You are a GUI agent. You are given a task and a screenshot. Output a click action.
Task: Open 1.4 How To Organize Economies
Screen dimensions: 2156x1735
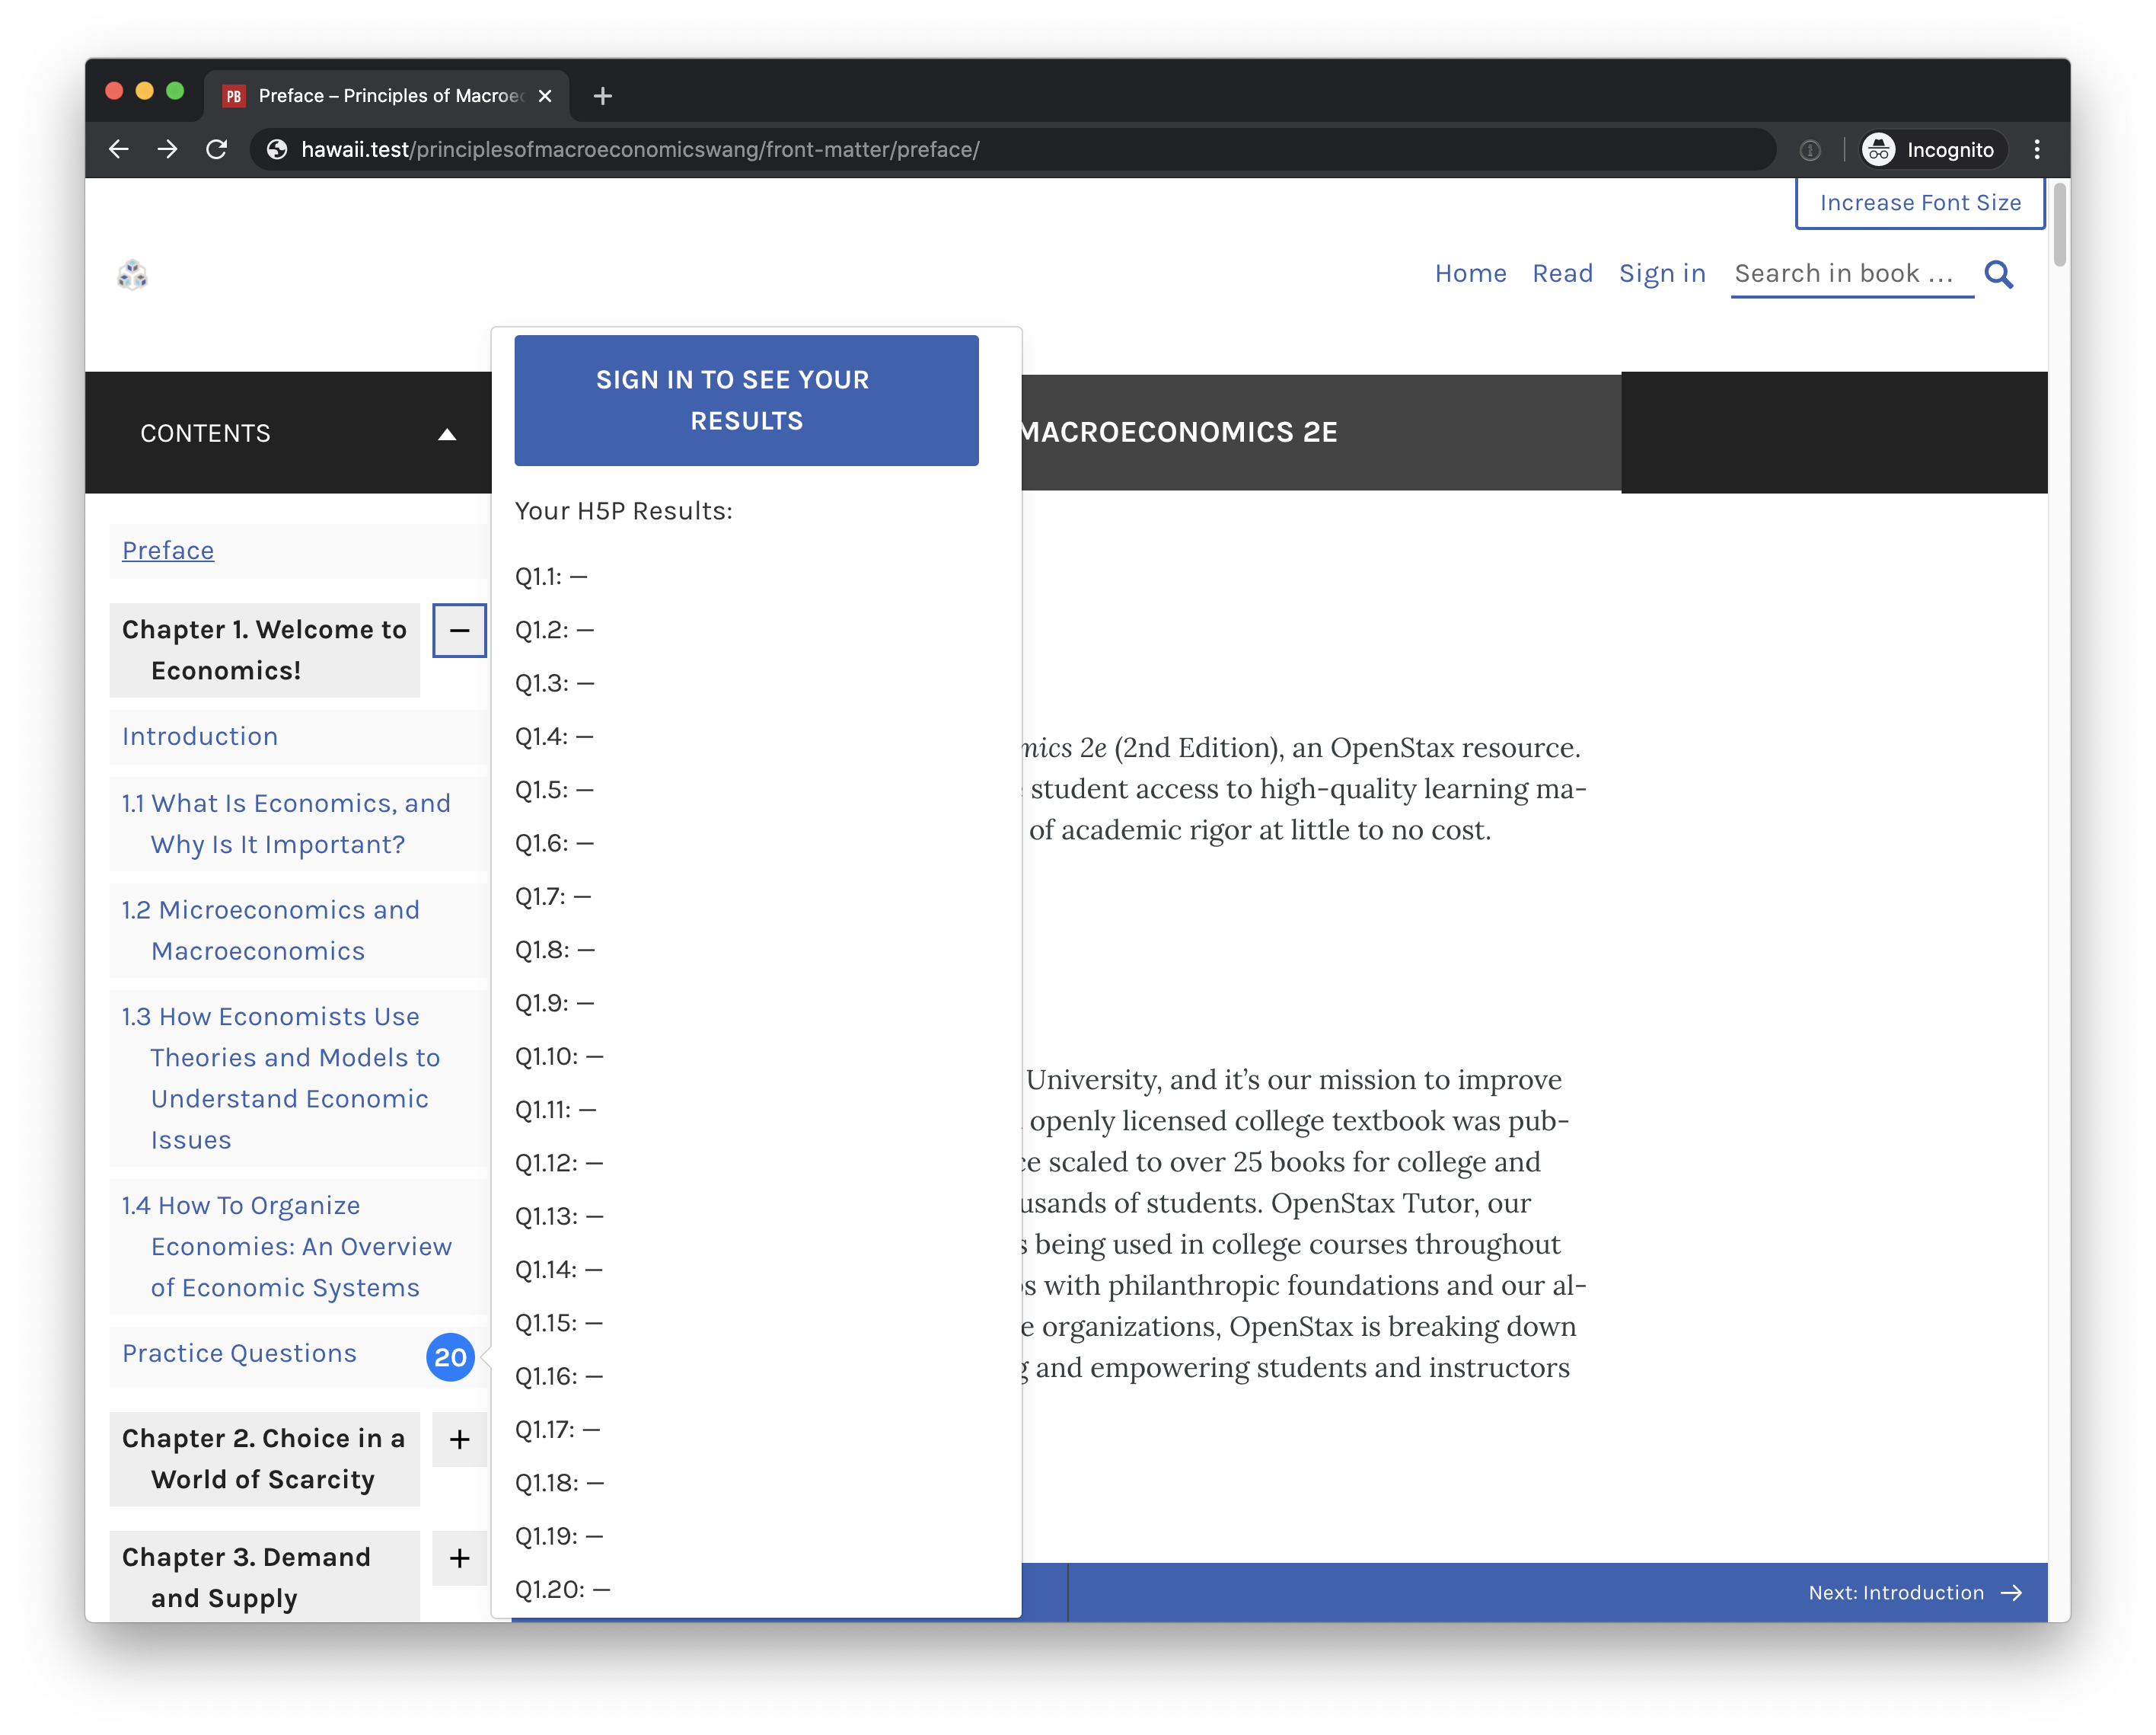click(x=287, y=1247)
